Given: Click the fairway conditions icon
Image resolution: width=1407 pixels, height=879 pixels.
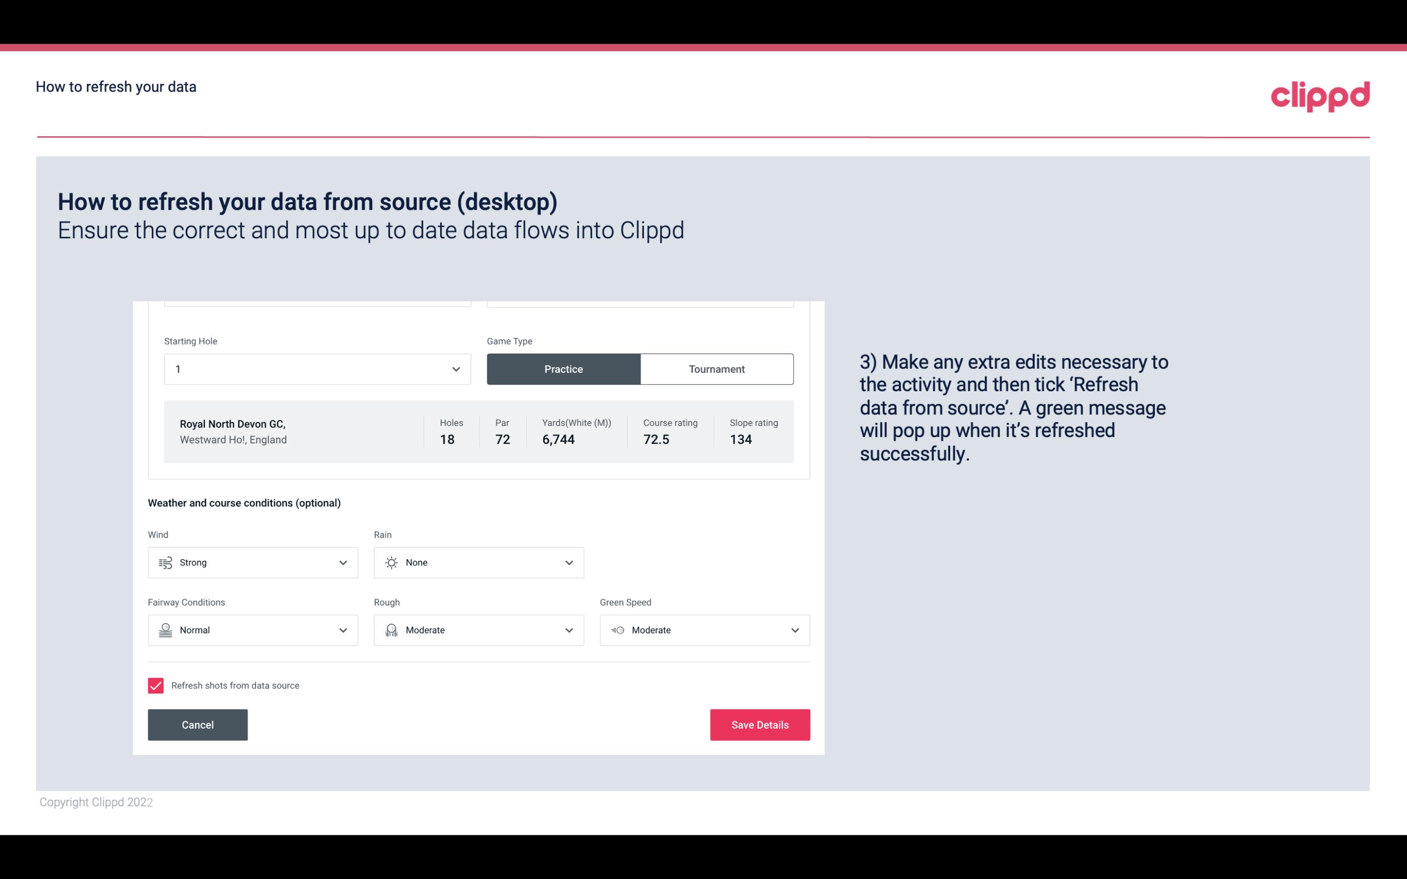Looking at the screenshot, I should (165, 630).
